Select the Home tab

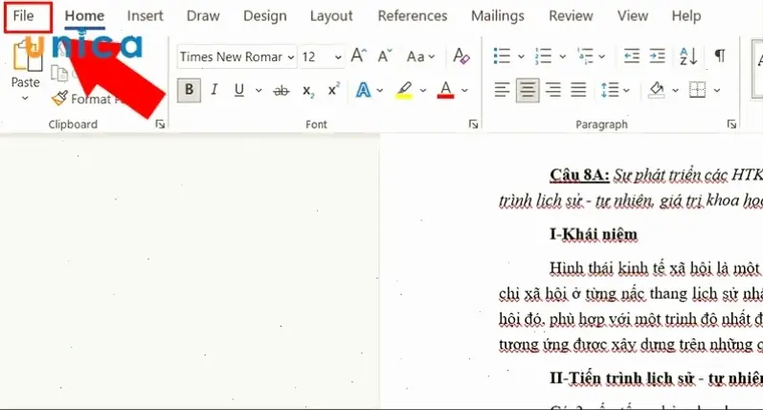[x=84, y=16]
